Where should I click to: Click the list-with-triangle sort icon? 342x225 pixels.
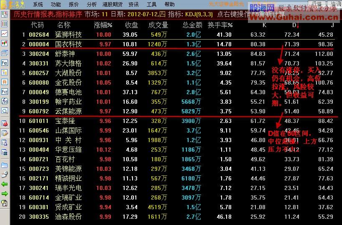4,142
